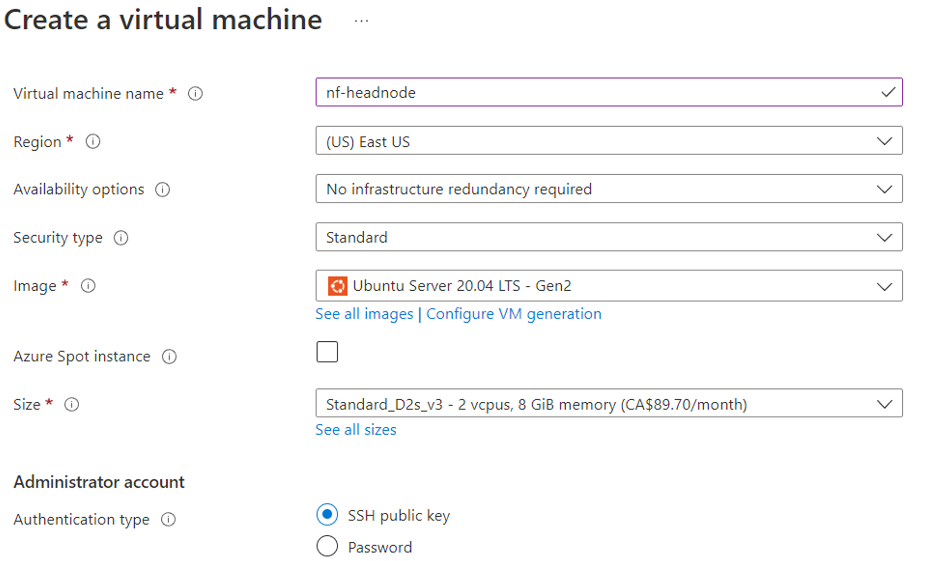Open the Ubuntu Server image dropdown
This screenshot has width=928, height=561.
coord(608,286)
